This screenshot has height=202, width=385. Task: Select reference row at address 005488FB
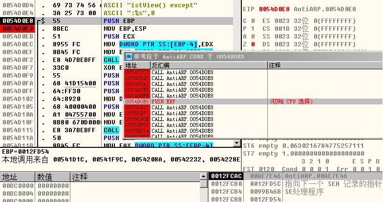pyautogui.click(x=253, y=96)
